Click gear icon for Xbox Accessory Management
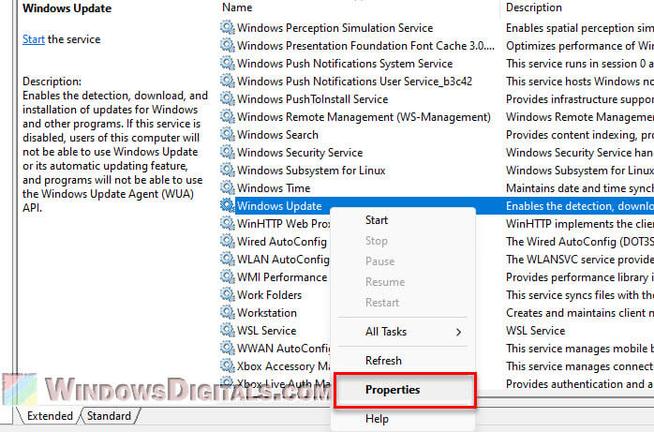 click(228, 366)
